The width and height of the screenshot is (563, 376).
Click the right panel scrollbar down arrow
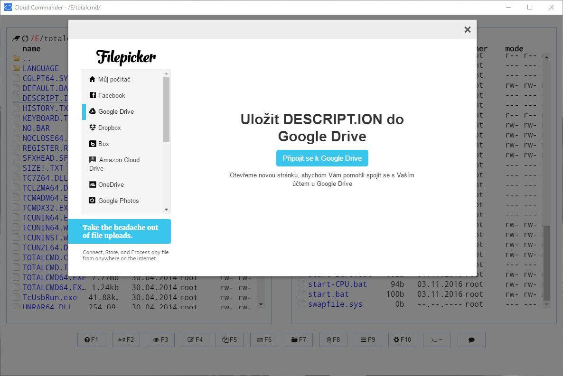coord(546,304)
